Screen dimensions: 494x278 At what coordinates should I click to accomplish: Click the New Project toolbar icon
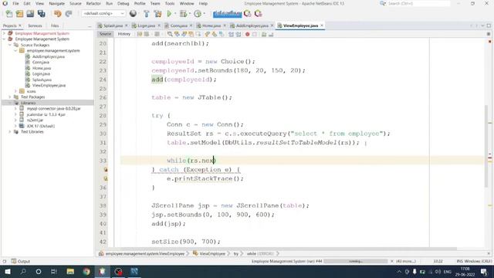[x=19, y=14]
